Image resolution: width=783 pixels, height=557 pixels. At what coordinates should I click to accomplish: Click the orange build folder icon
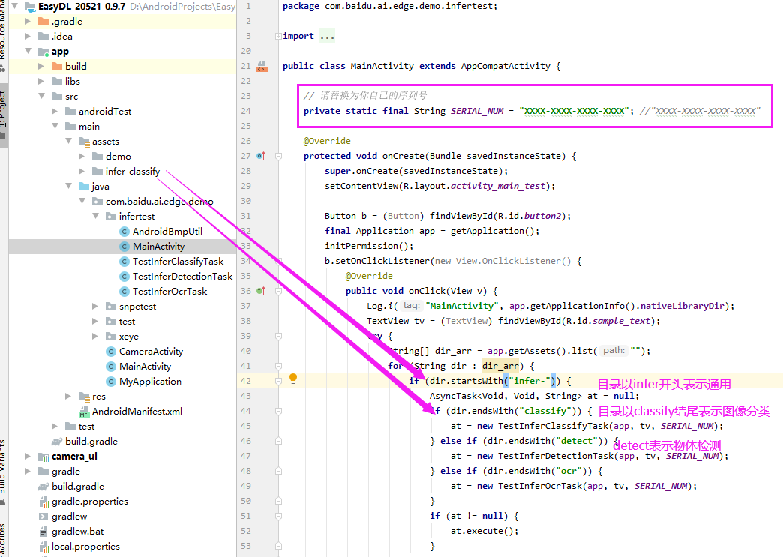coord(57,67)
